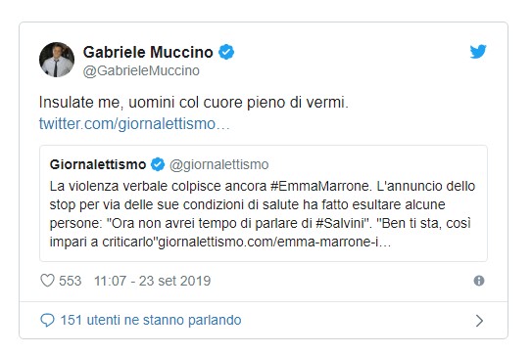Click the #EmmaMarrone hashtag
This screenshot has width=532, height=354.
319,186
